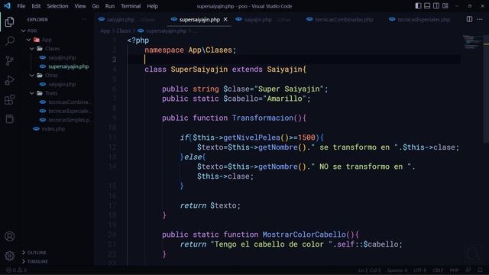Toggle the primary side bar
This screenshot has height=275, width=489.
(418, 6)
